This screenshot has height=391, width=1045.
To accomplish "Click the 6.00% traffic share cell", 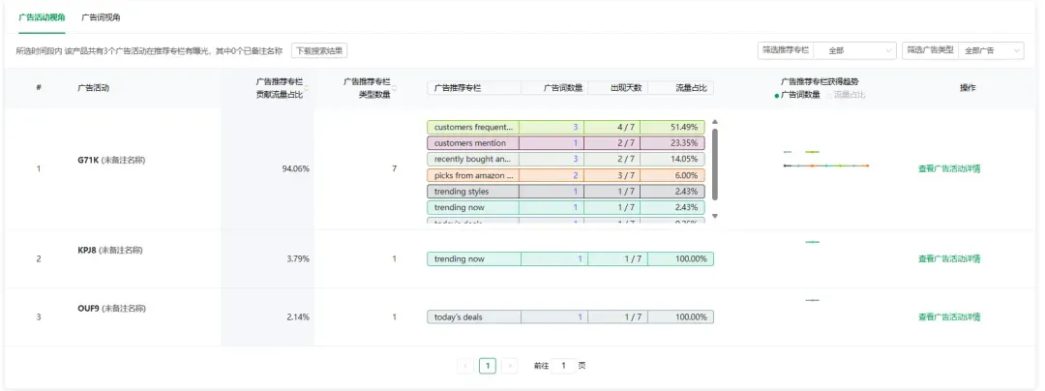I will point(672,175).
